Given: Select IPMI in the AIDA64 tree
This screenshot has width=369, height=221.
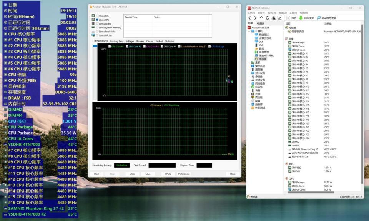Looking at the screenshot, I should pos(261,45).
